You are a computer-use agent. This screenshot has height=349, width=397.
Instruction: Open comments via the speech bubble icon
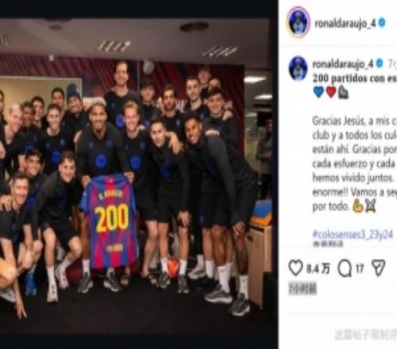345,269
